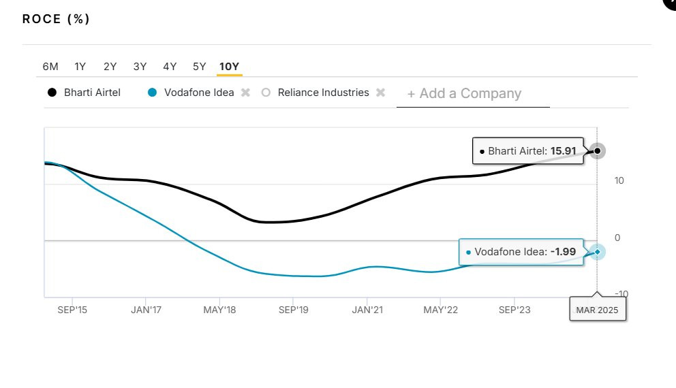Click the y-axis label 0
The image size is (676, 388).
[617, 238]
